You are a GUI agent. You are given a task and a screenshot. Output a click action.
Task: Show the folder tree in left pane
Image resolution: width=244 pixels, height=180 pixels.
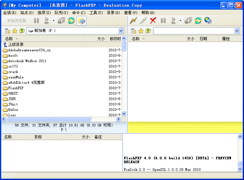coord(7,31)
